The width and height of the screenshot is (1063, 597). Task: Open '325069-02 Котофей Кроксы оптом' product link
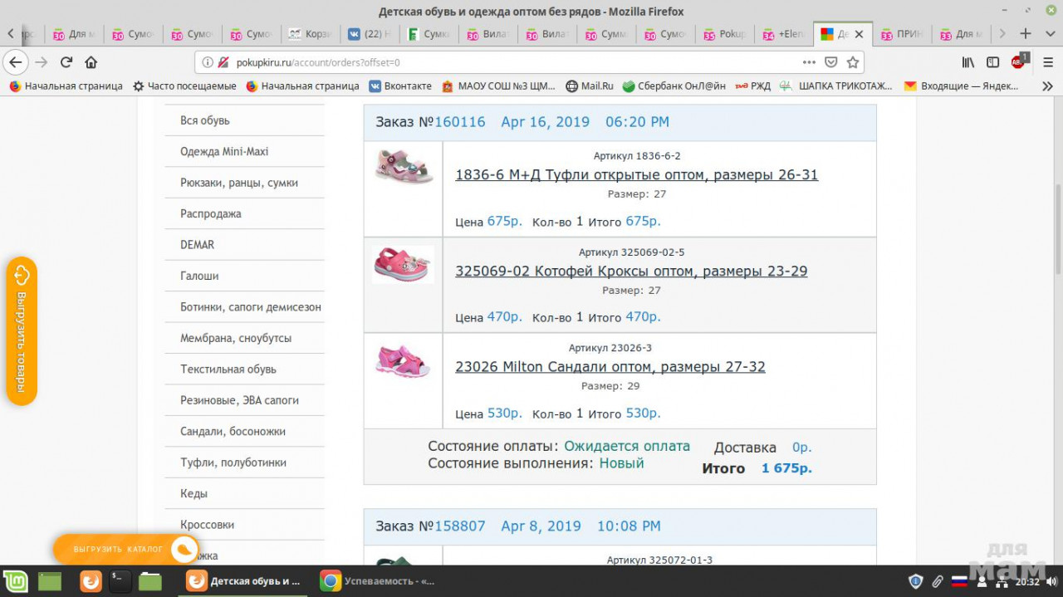(x=631, y=272)
